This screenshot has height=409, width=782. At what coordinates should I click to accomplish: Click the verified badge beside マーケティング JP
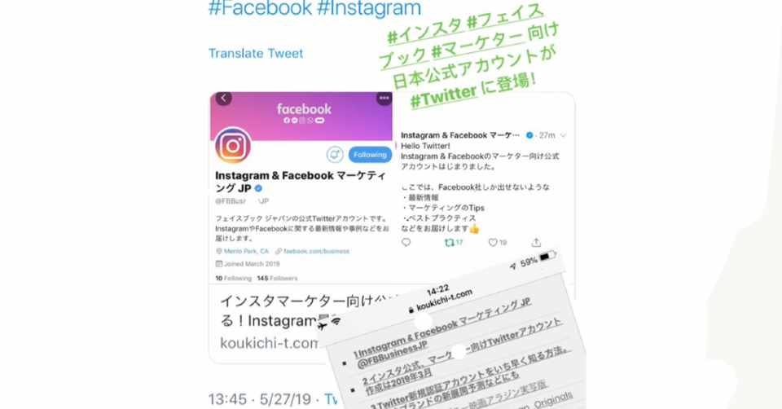[258, 188]
